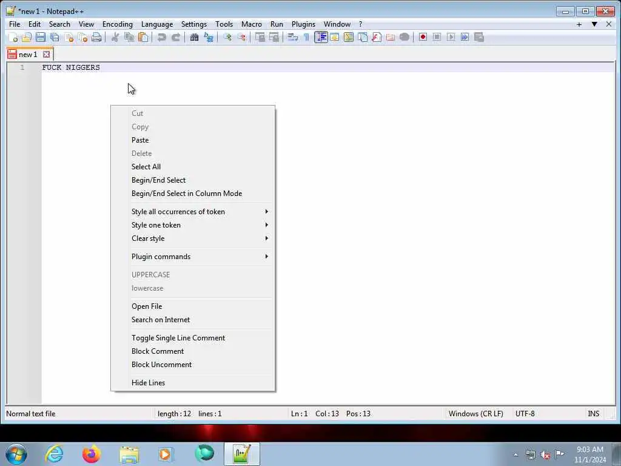This screenshot has width=621, height=466.
Task: Click Windows (CR LF) in the status bar
Action: 475,414
